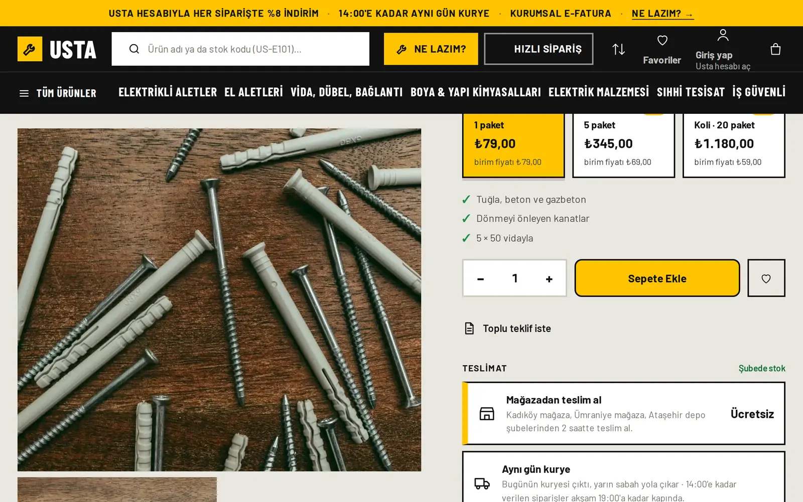Image resolution: width=803 pixels, height=502 pixels.
Task: Click the Dönmeyi önleyen kanatlar feature
Action: click(x=532, y=219)
